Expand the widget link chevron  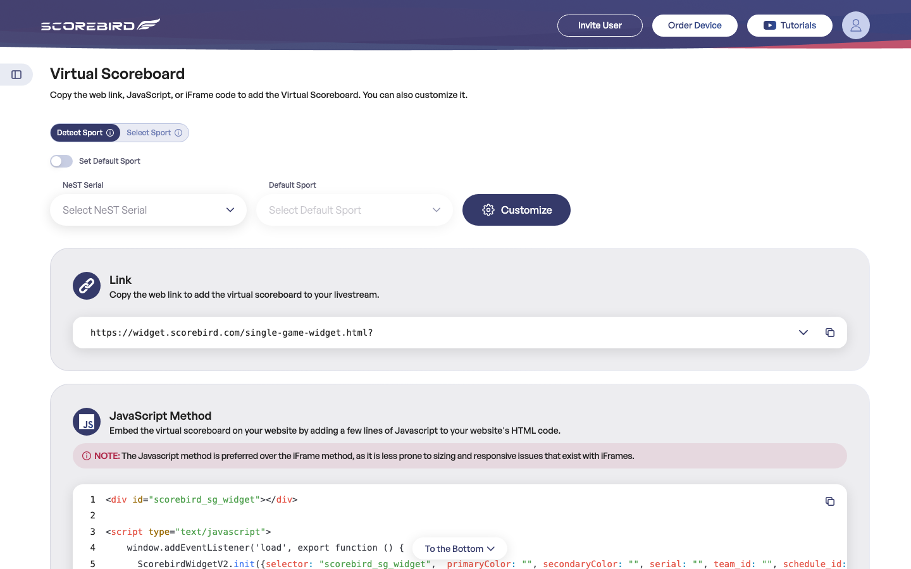tap(803, 333)
